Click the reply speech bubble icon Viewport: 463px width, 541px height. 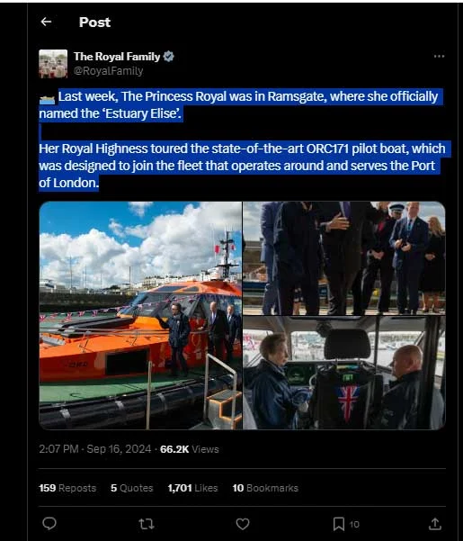point(49,523)
